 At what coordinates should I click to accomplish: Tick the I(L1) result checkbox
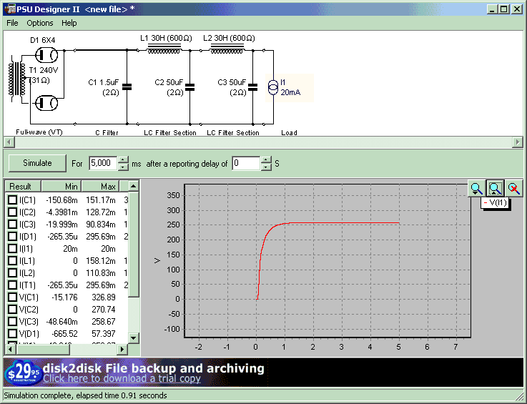coord(12,260)
